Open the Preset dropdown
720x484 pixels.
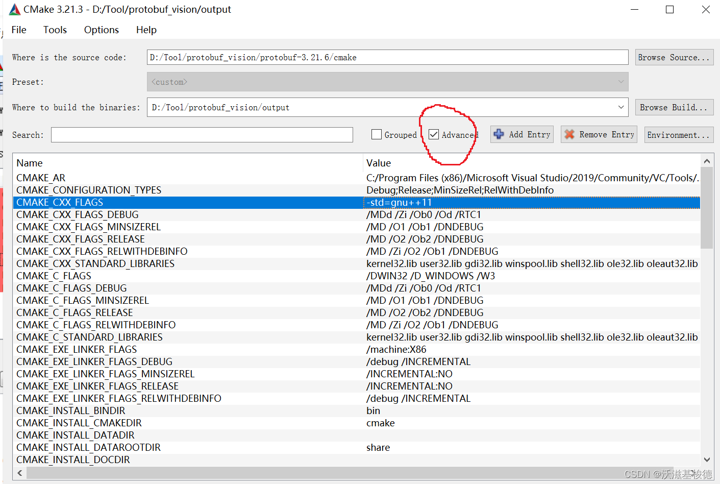click(387, 82)
